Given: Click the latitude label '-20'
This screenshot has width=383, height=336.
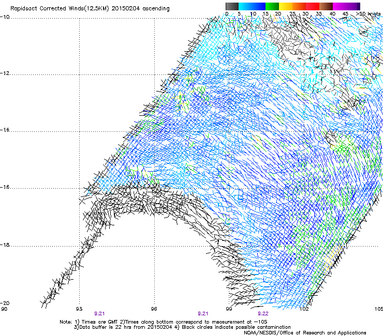Looking at the screenshot, I should (5, 303).
